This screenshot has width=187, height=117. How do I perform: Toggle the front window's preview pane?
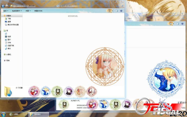click(x=117, y=11)
